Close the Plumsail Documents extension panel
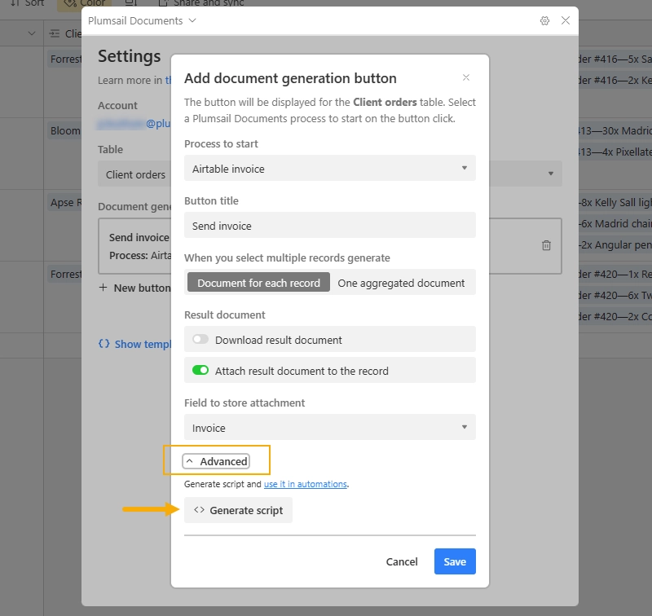The image size is (652, 616). 565,20
